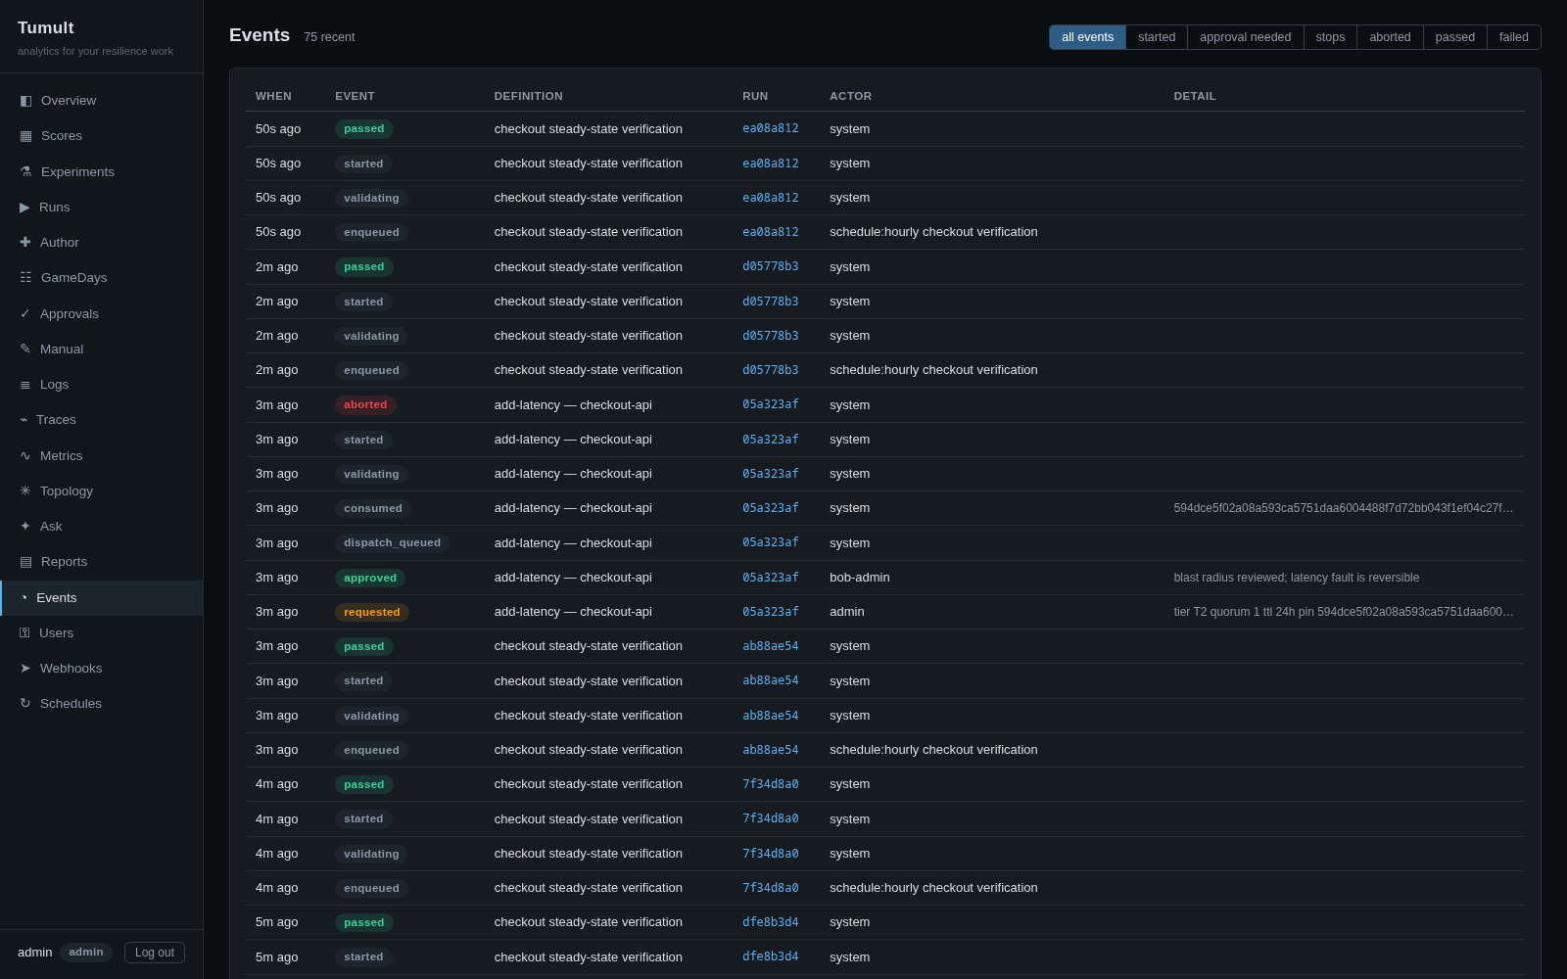Viewport: 1567px width, 979px height.
Task: Filter events by 'failed'
Action: [1513, 37]
